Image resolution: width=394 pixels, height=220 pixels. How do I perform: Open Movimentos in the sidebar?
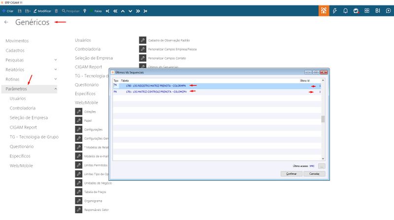17,41
